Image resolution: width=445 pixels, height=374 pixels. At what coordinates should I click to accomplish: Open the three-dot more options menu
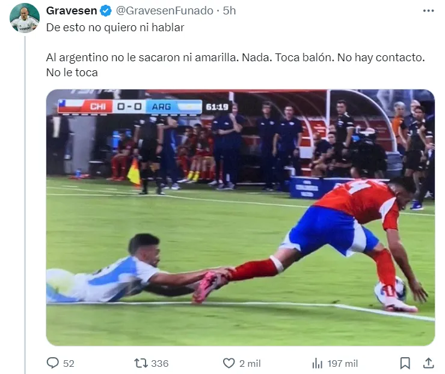point(428,11)
